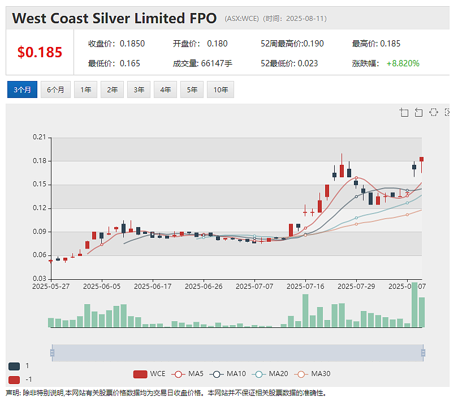Click the red swatch labeled -1
Image resolution: width=458 pixels, height=401 pixels.
point(14,379)
